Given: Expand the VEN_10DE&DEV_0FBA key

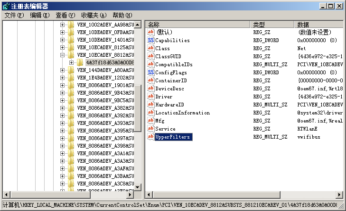Looking at the screenshot, I should [63, 32].
